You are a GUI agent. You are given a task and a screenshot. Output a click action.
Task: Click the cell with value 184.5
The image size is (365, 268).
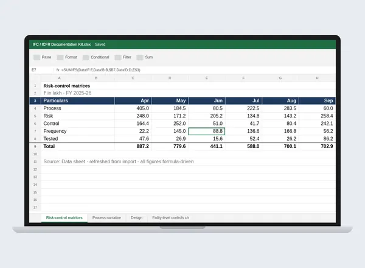click(x=170, y=108)
